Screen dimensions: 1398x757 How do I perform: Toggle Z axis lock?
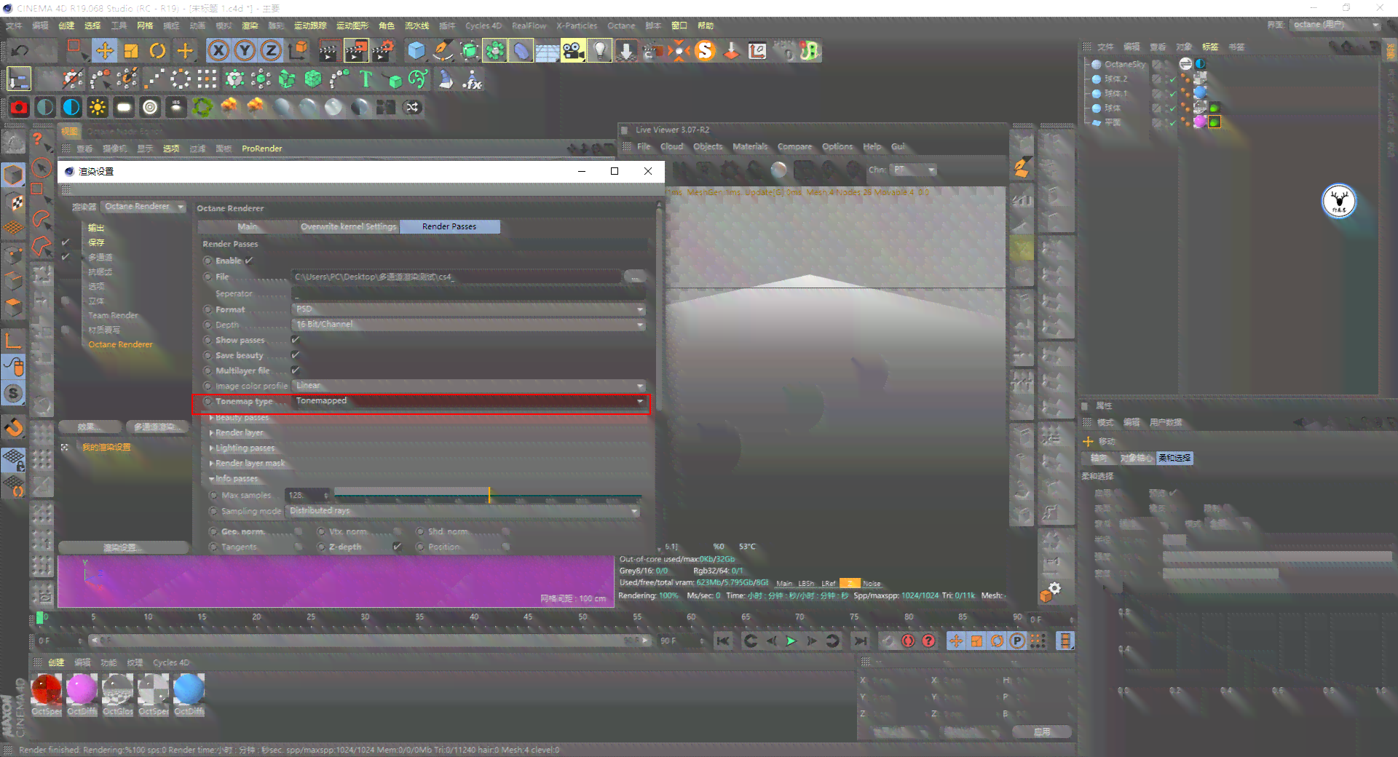tap(271, 51)
